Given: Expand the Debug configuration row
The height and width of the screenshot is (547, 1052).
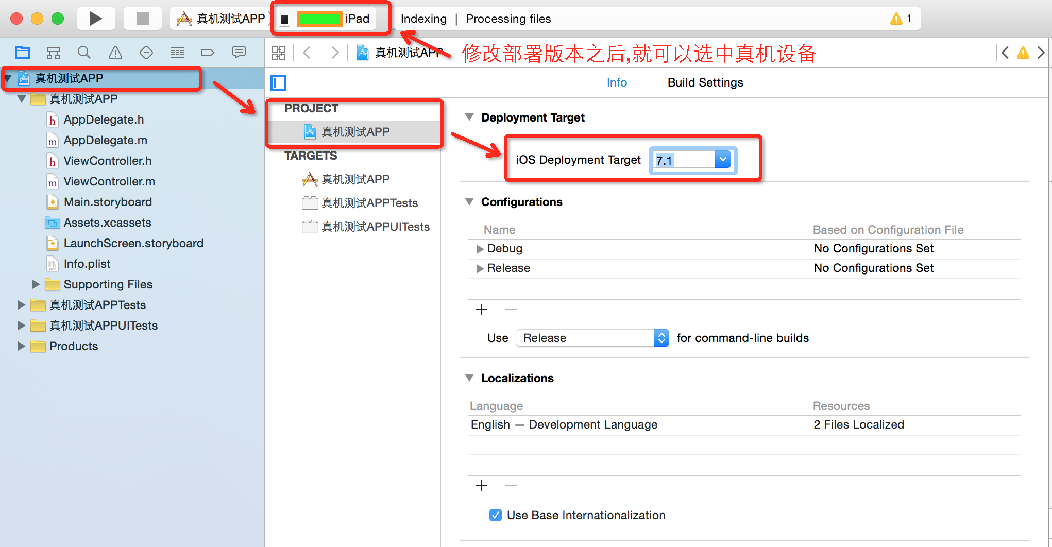Looking at the screenshot, I should click(x=480, y=249).
